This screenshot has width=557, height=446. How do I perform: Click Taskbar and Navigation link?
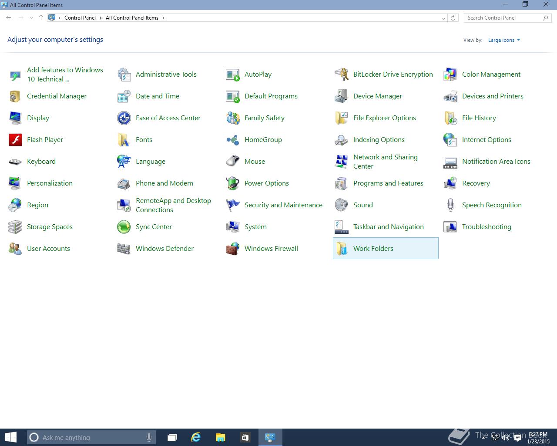[x=388, y=227]
